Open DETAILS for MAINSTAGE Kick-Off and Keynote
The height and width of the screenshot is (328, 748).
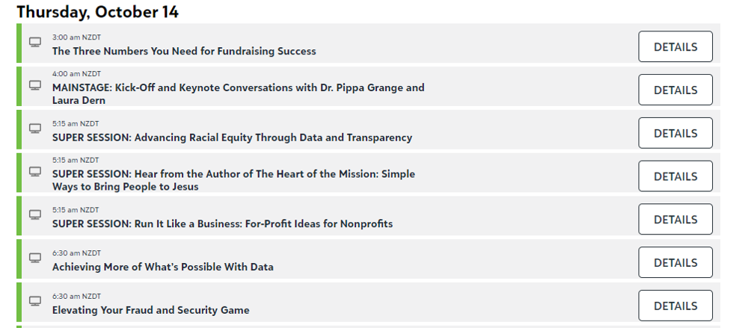tap(675, 90)
